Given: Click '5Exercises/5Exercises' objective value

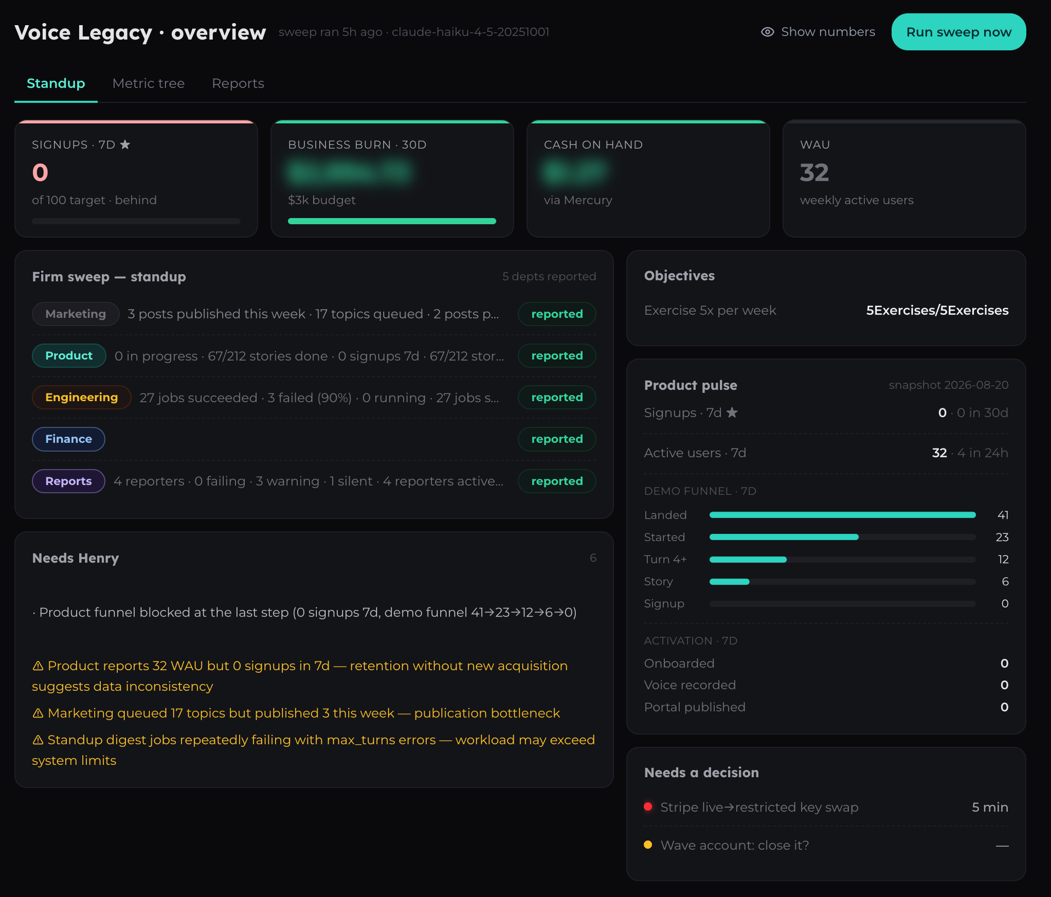Looking at the screenshot, I should (937, 310).
